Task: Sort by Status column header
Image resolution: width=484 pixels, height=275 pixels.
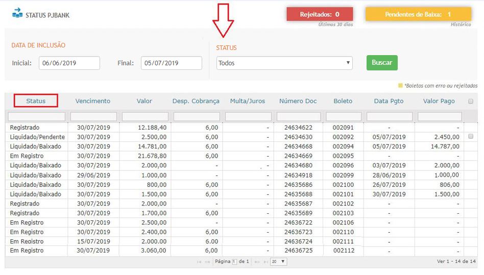Action: tap(36, 101)
